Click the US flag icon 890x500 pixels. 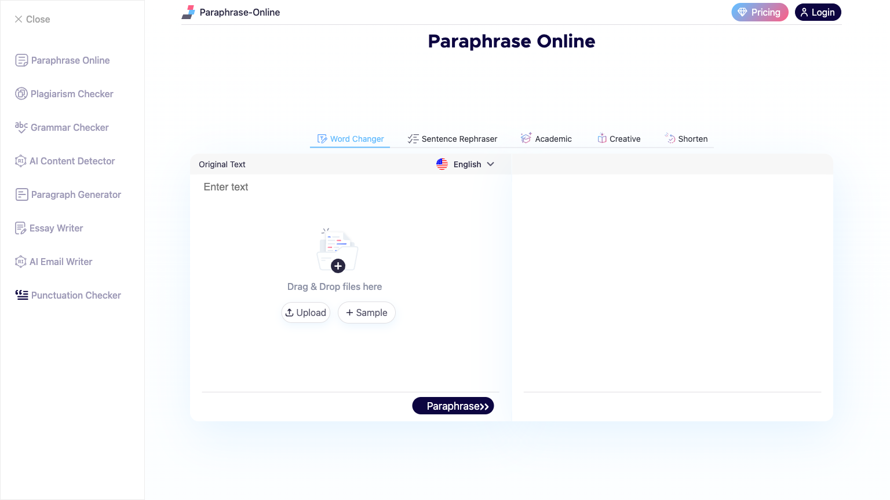[442, 164]
